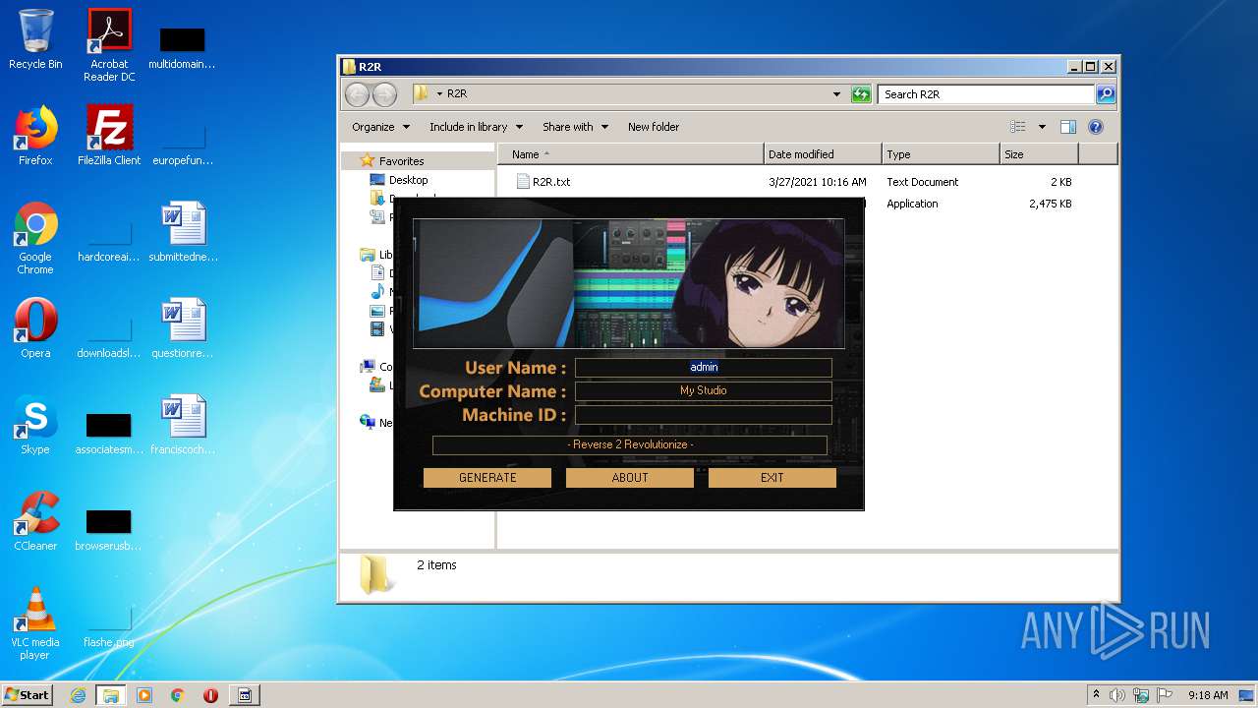Viewport: 1258px width, 708px height.
Task: Open the Firefox desktop shortcut
Action: pos(35,136)
